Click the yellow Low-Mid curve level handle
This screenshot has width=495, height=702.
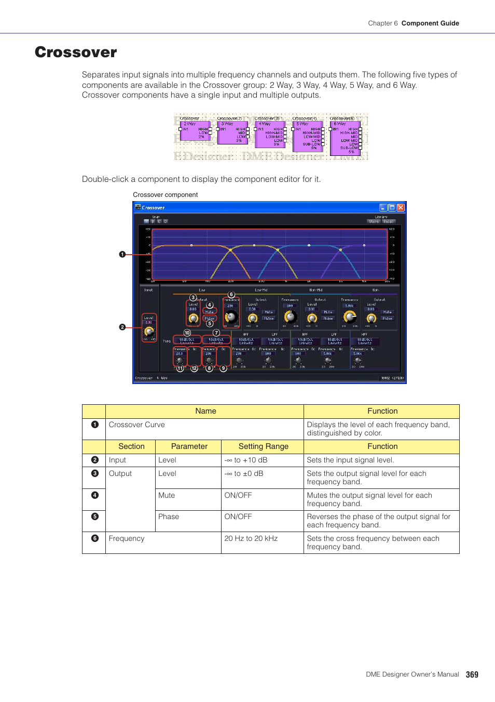(x=254, y=245)
